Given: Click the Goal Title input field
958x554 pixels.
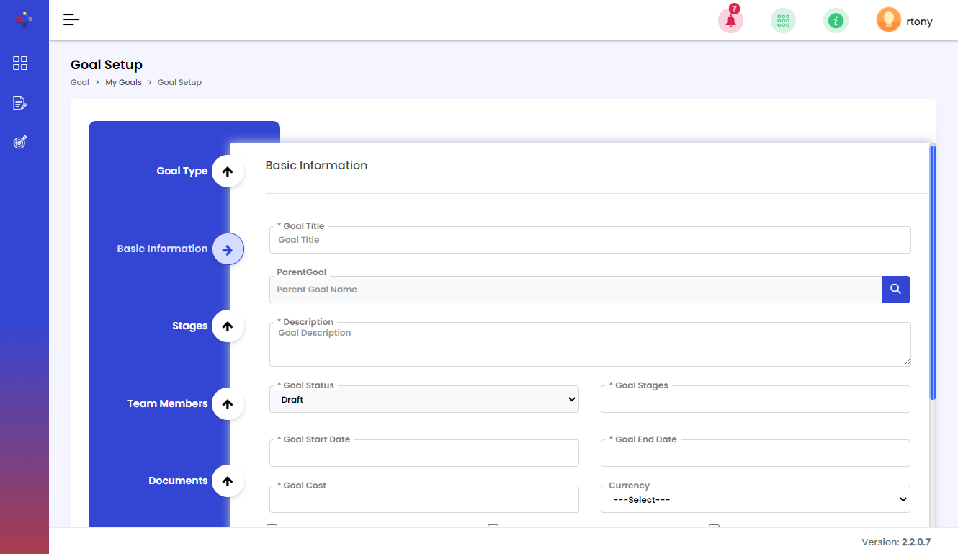Looking at the screenshot, I should pos(589,241).
